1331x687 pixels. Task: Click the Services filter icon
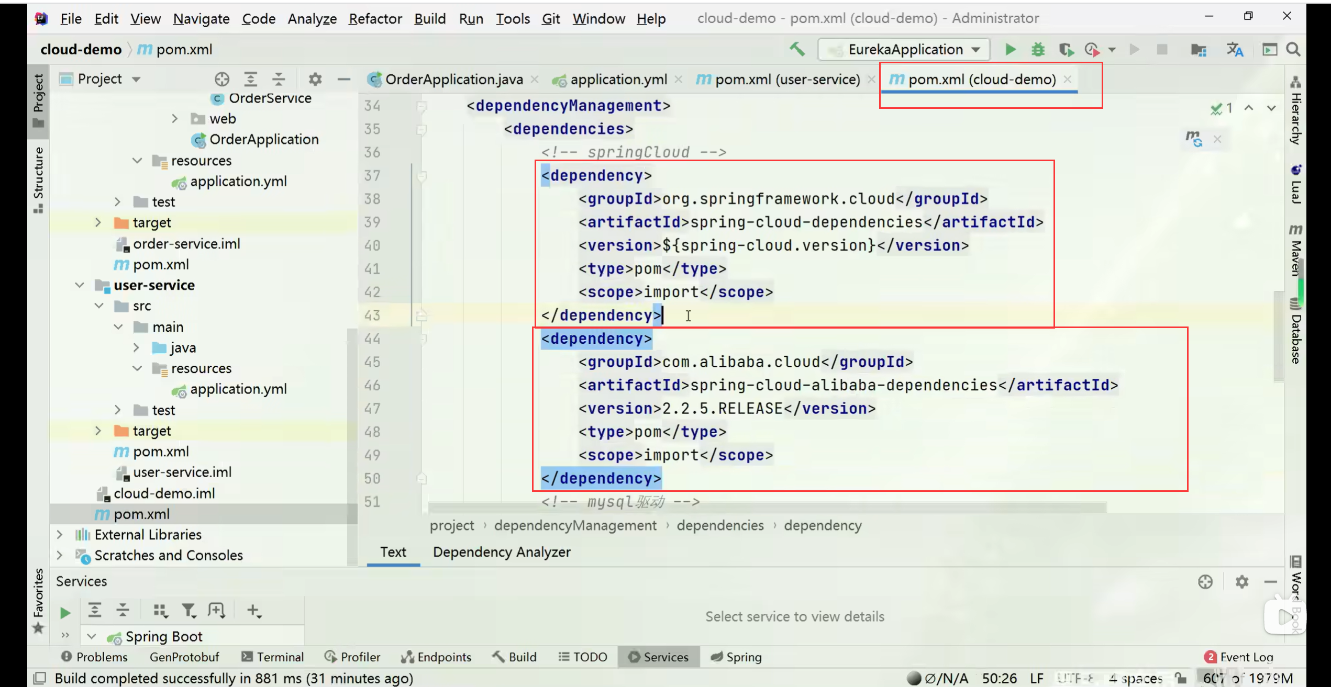188,610
